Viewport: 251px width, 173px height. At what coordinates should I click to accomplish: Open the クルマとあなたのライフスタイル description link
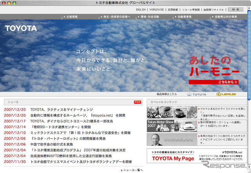point(222,114)
